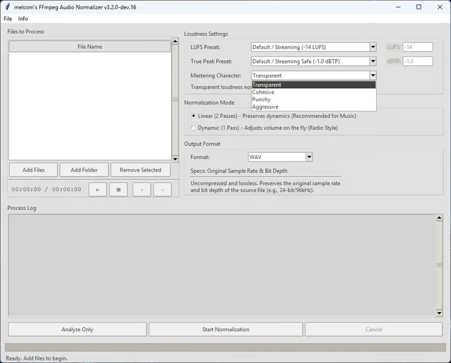
Task: Maximize the Audio Normalizer window
Action: tap(419, 7)
